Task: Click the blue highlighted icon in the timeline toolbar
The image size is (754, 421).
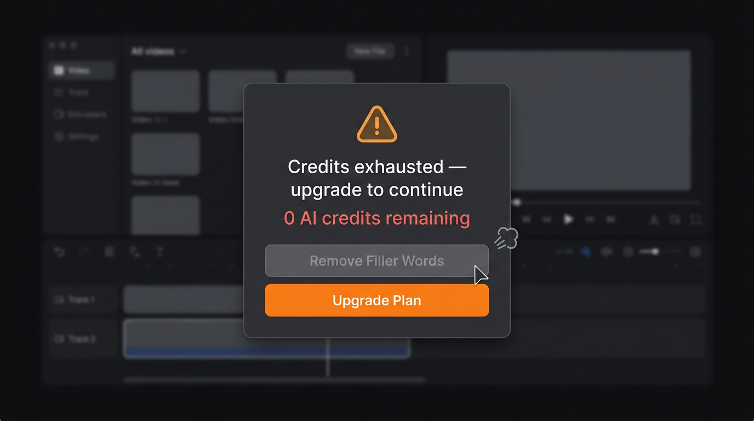Action: coord(586,252)
